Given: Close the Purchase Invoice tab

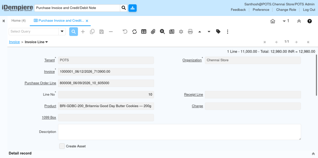Looking at the screenshot, I should tap(87, 21).
